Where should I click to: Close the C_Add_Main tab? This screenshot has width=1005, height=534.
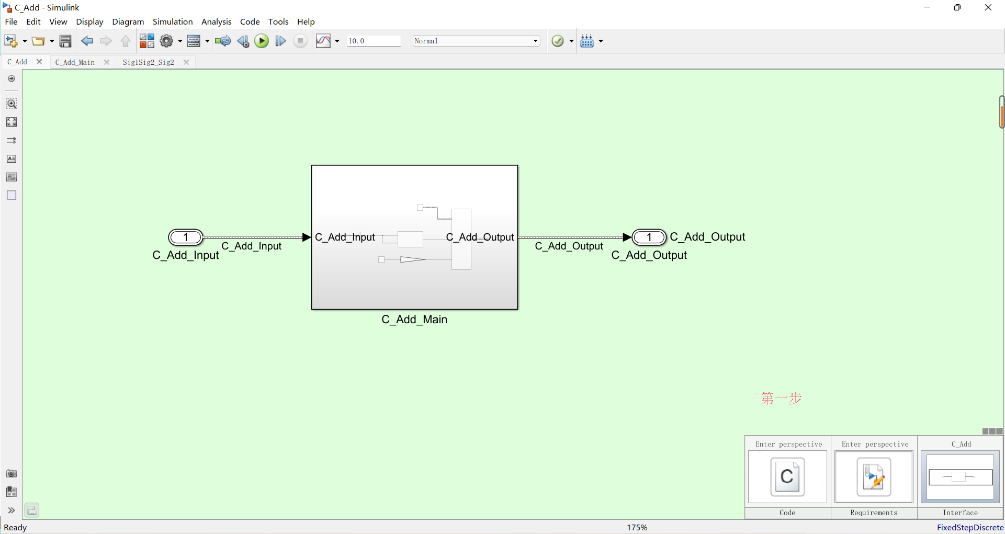pos(107,62)
